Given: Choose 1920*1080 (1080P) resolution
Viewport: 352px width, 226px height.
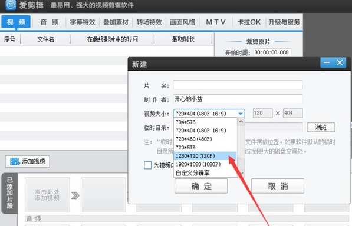Looking at the screenshot, I should [x=205, y=164].
